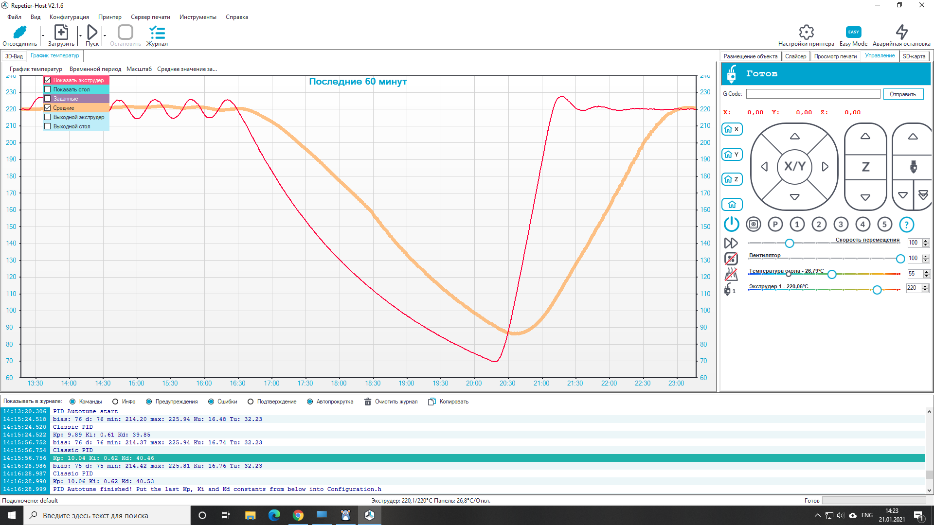Viewport: 934px width, 525px height.
Task: Click the Отправить button in G-Code panel
Action: [x=903, y=94]
